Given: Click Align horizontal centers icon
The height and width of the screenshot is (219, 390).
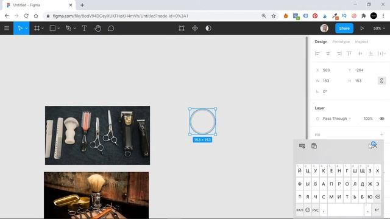Looking at the screenshot, I should (x=328, y=54).
